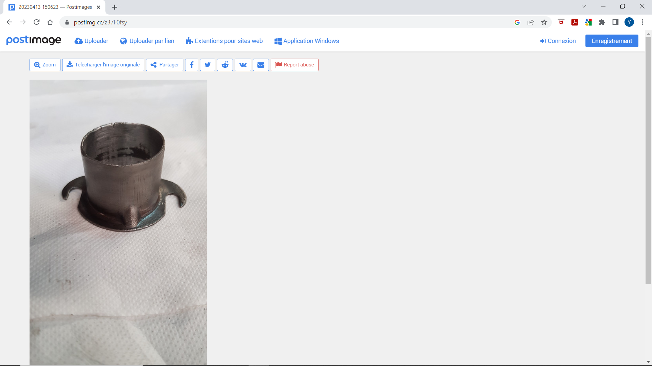Toggle the browser side panel
The height and width of the screenshot is (366, 652).
click(x=615, y=22)
